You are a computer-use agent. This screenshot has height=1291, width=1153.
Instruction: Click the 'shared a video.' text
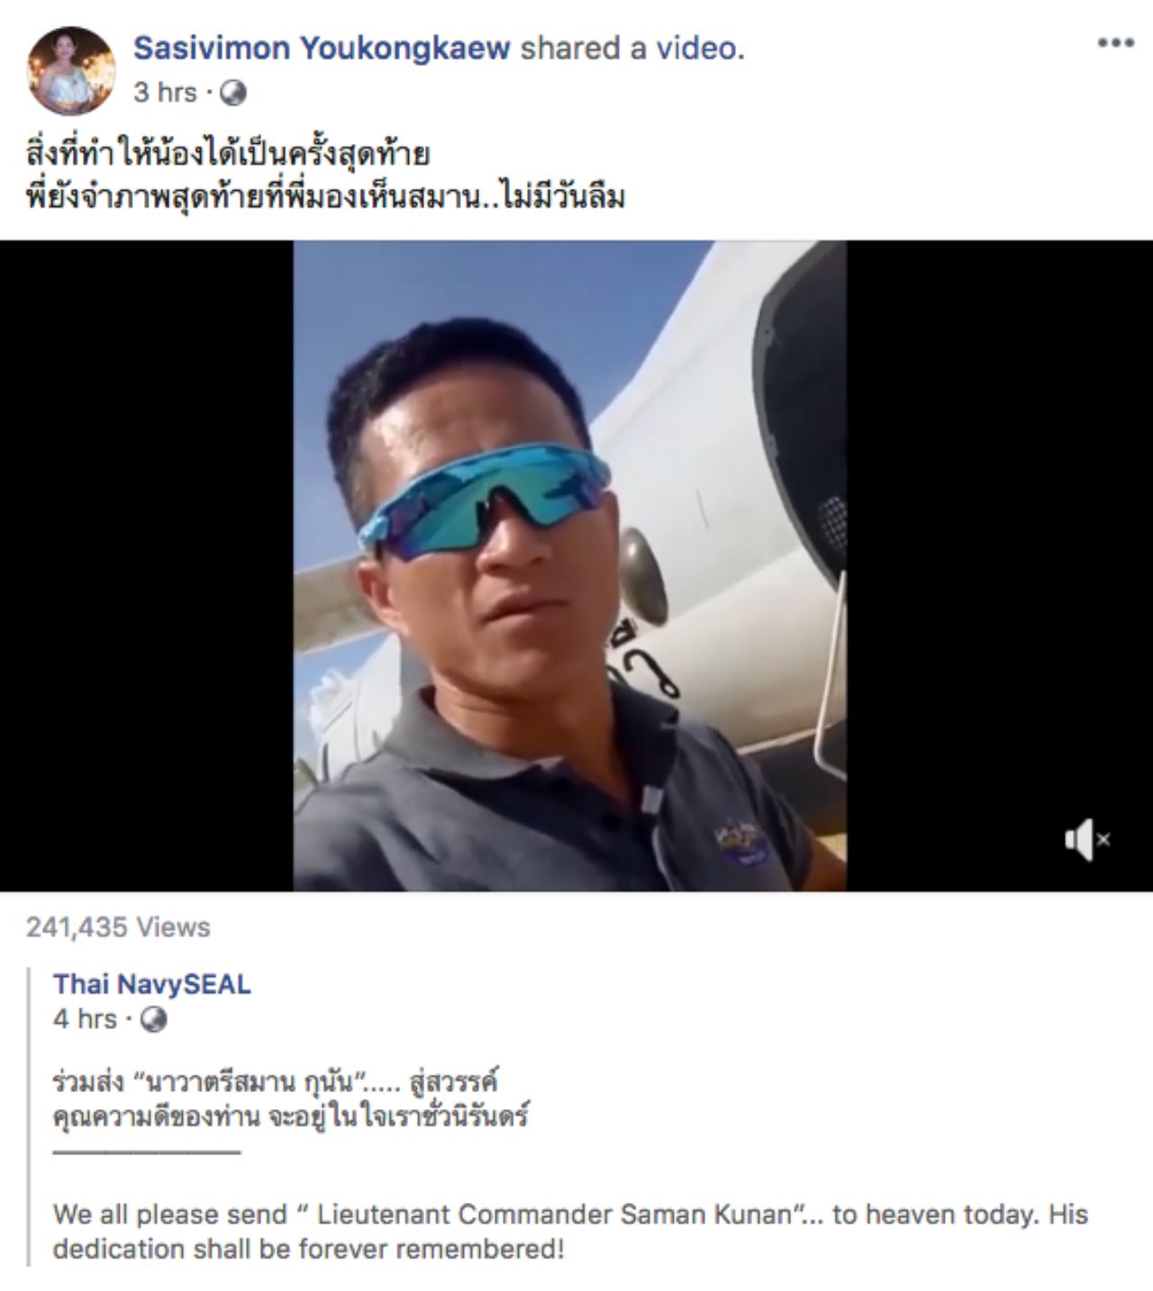632,48
